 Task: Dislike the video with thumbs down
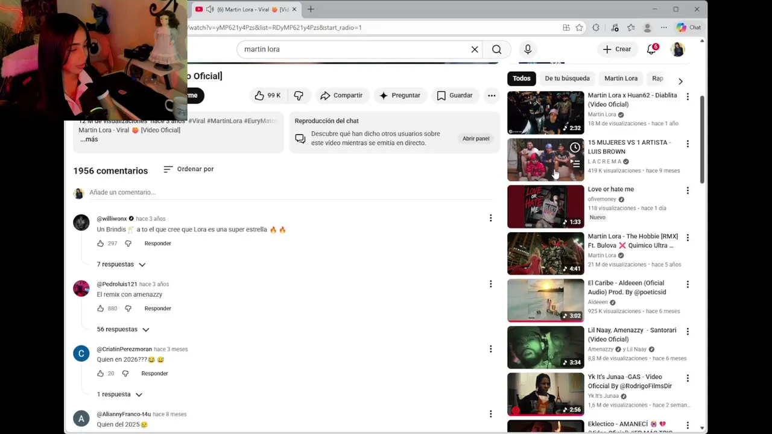click(299, 95)
